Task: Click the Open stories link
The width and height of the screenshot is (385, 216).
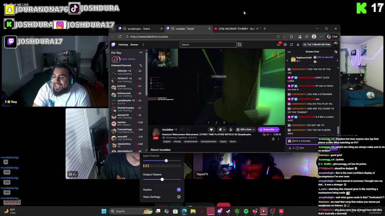Action: click(128, 59)
